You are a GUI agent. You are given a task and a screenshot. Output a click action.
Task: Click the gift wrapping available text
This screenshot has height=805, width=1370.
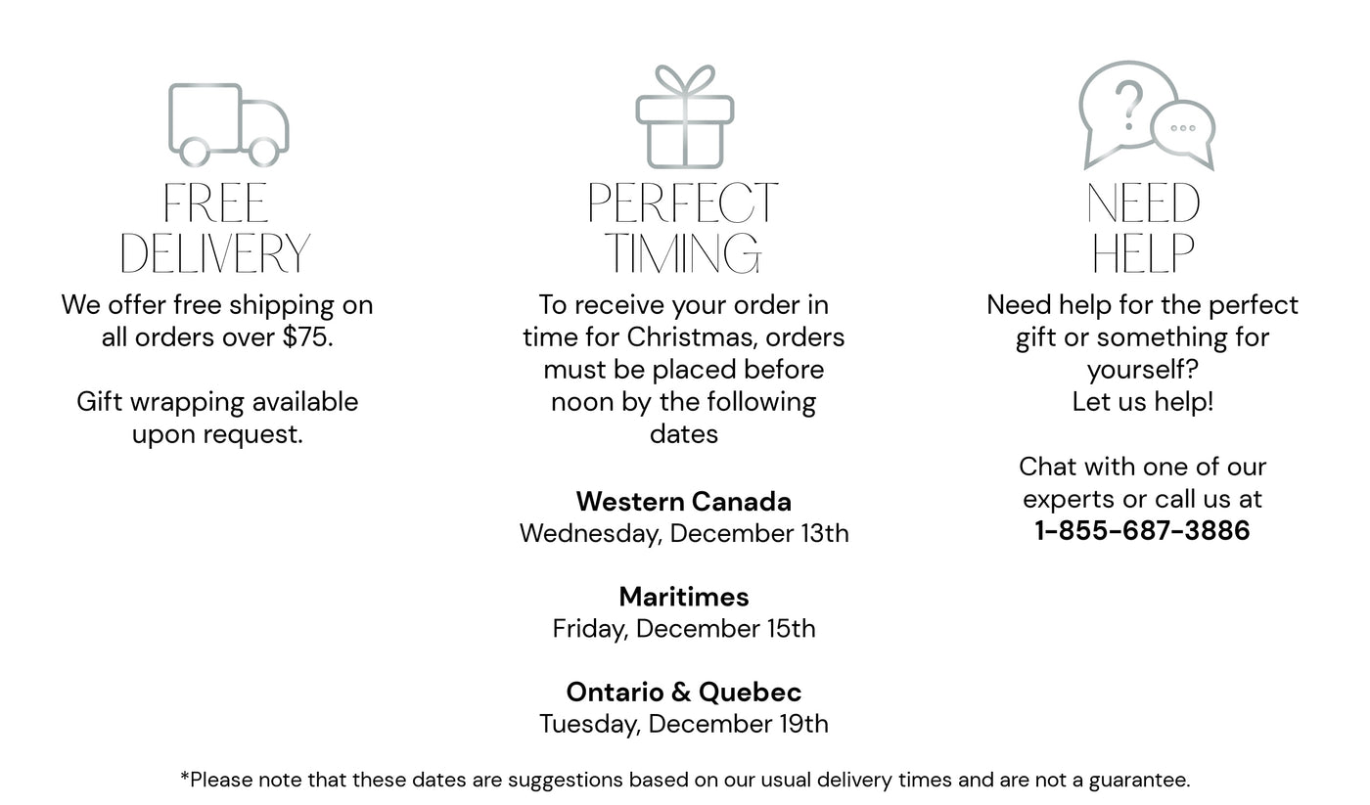point(217,418)
